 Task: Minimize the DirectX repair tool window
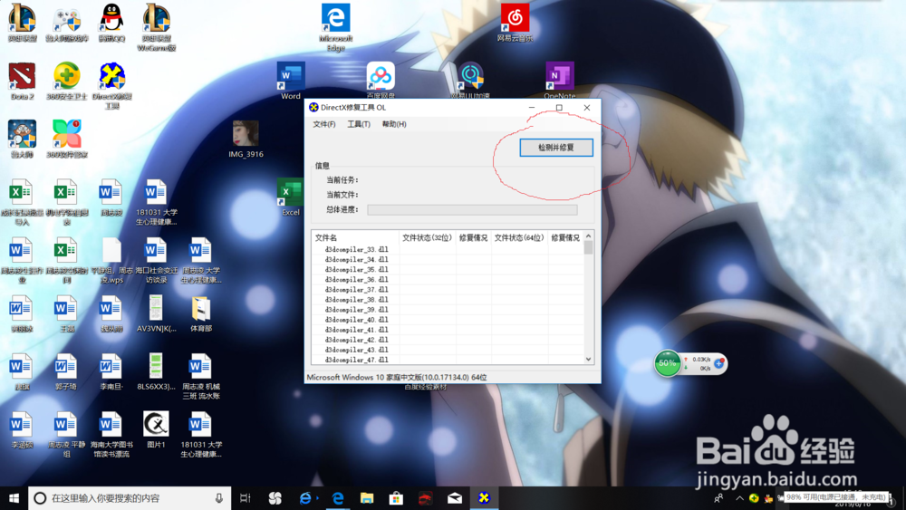[x=532, y=108]
